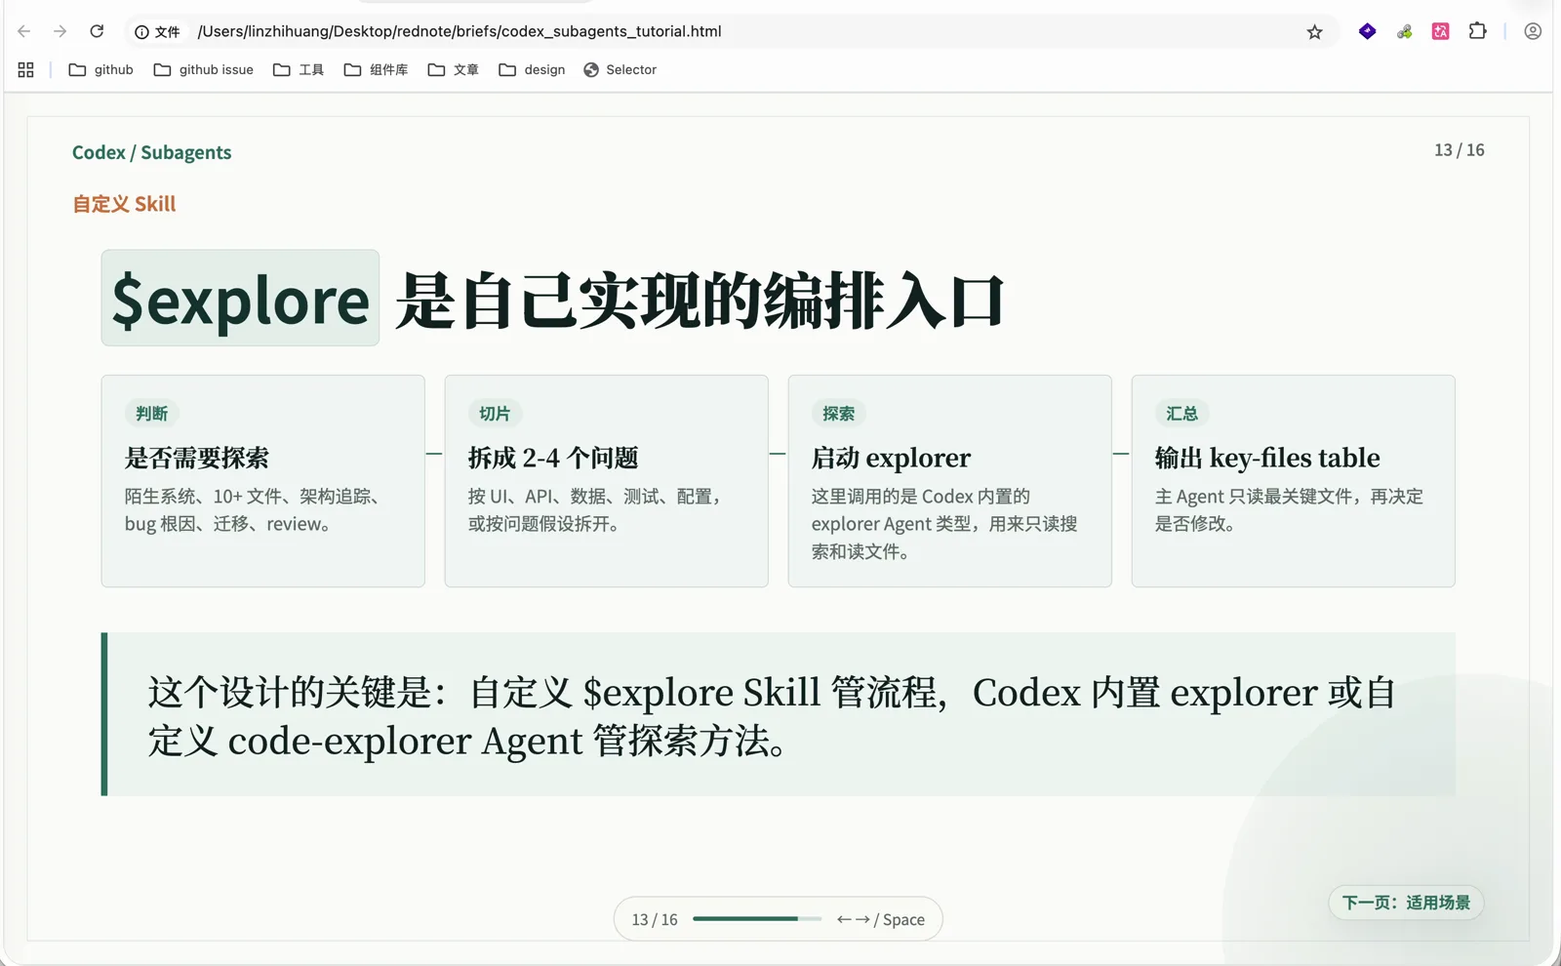The width and height of the screenshot is (1561, 966).
Task: Click the 拆成 2-4 个问题 card heading
Action: [553, 458]
